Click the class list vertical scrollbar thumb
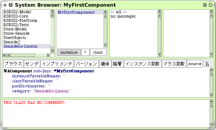 (105, 31)
